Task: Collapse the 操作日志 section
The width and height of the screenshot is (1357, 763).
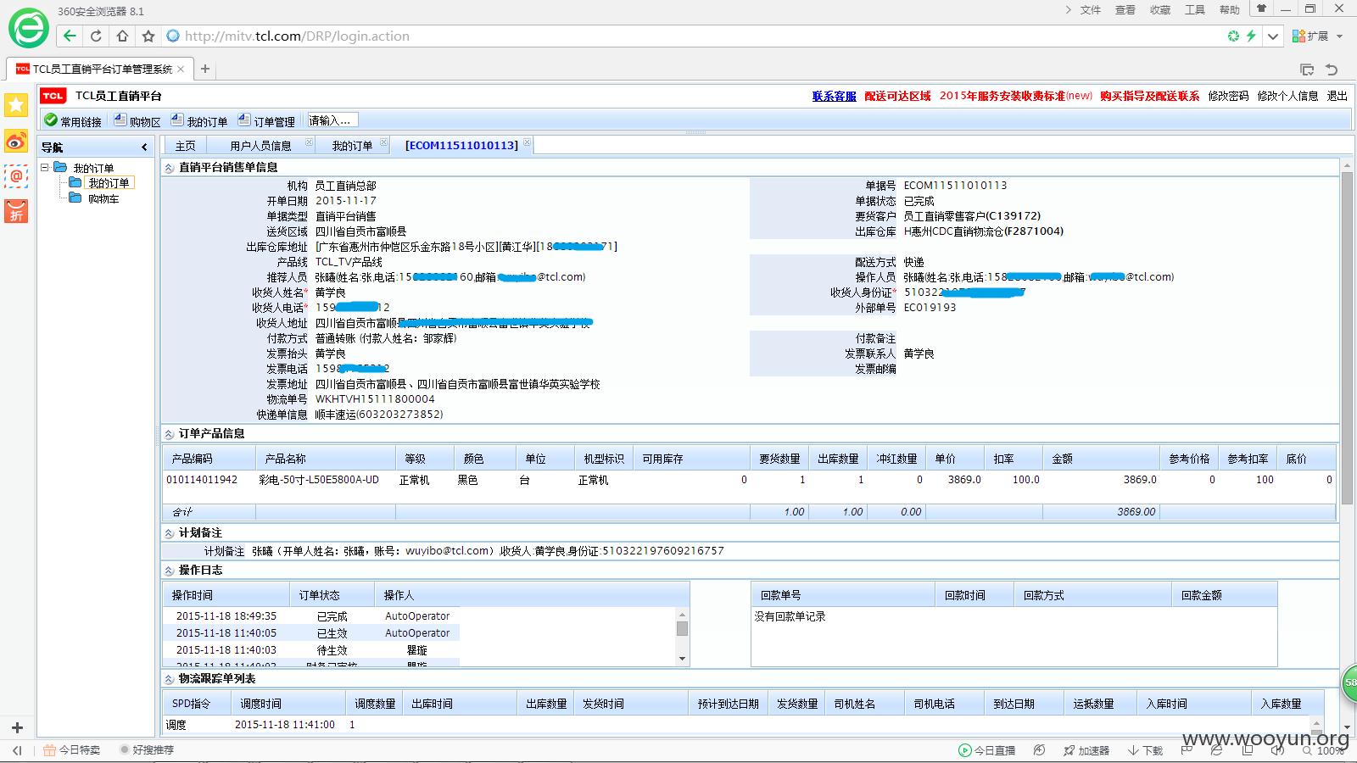Action: pyautogui.click(x=169, y=571)
